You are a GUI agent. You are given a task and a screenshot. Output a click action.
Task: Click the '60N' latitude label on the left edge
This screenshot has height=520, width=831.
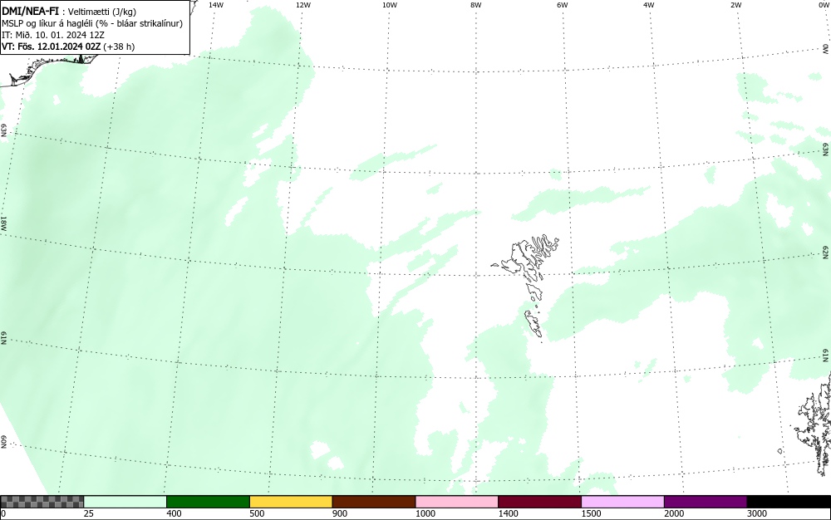[x=3, y=442]
